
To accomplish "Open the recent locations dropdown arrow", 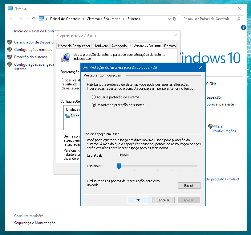I will (27, 19).
